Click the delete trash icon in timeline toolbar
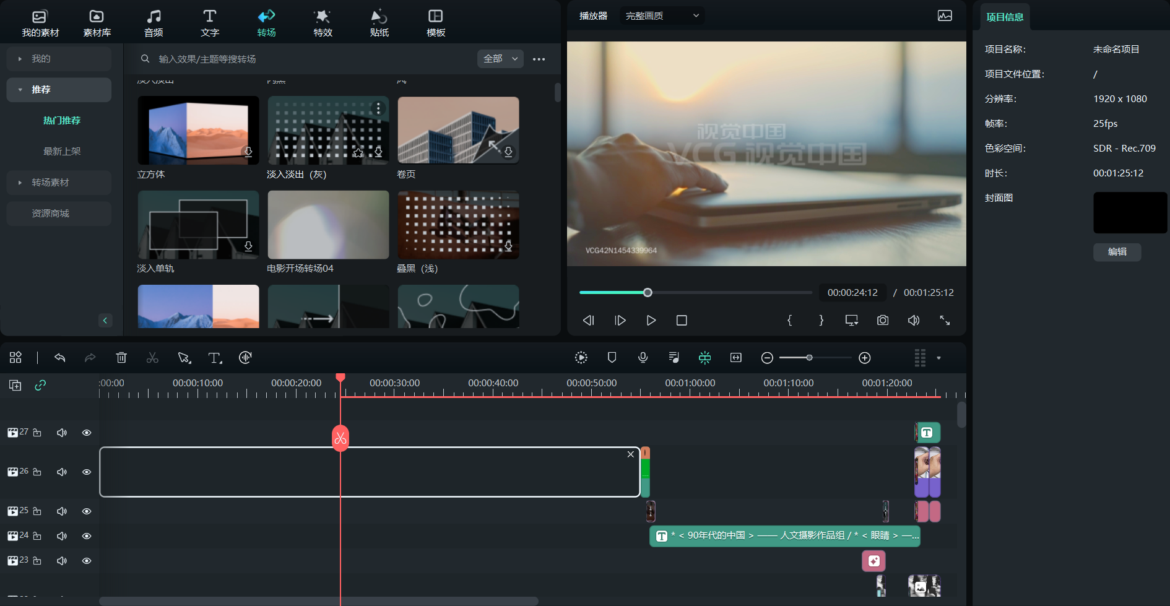 pos(121,358)
